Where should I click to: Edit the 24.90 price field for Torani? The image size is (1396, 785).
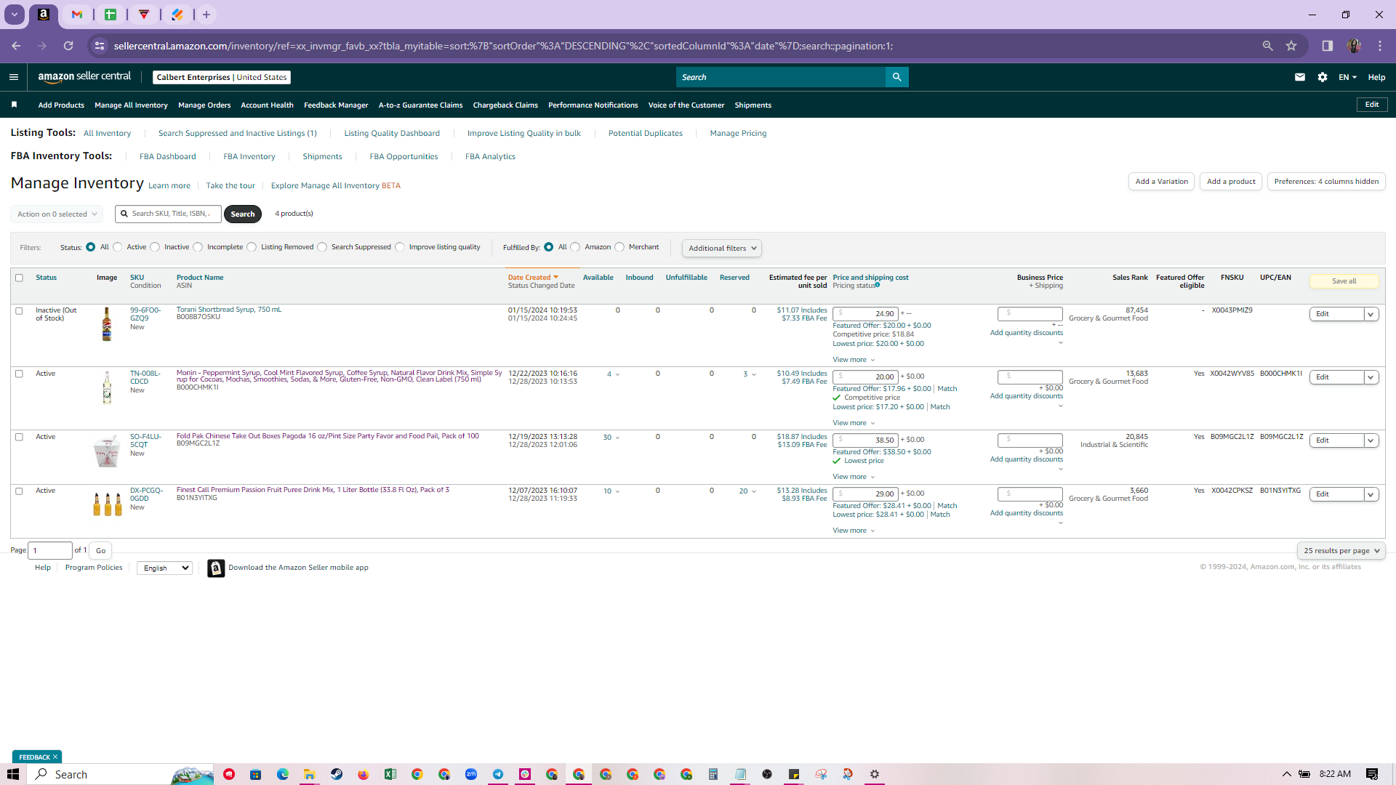[865, 314]
